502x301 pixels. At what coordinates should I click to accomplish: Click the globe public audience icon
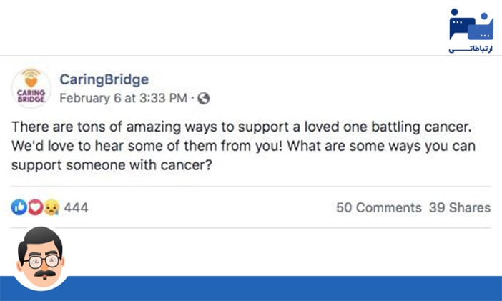tap(204, 99)
